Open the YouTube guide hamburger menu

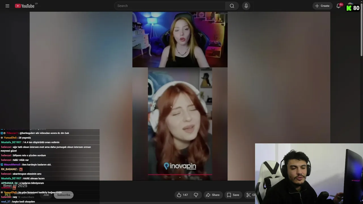click(x=7, y=6)
